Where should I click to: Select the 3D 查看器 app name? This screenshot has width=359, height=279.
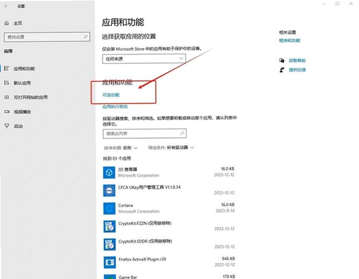click(x=127, y=169)
